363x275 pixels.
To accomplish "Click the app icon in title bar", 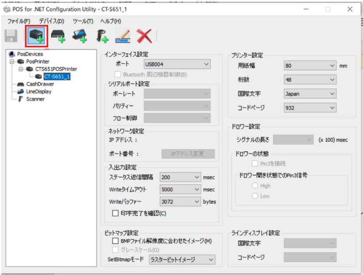I will (x=7, y=9).
